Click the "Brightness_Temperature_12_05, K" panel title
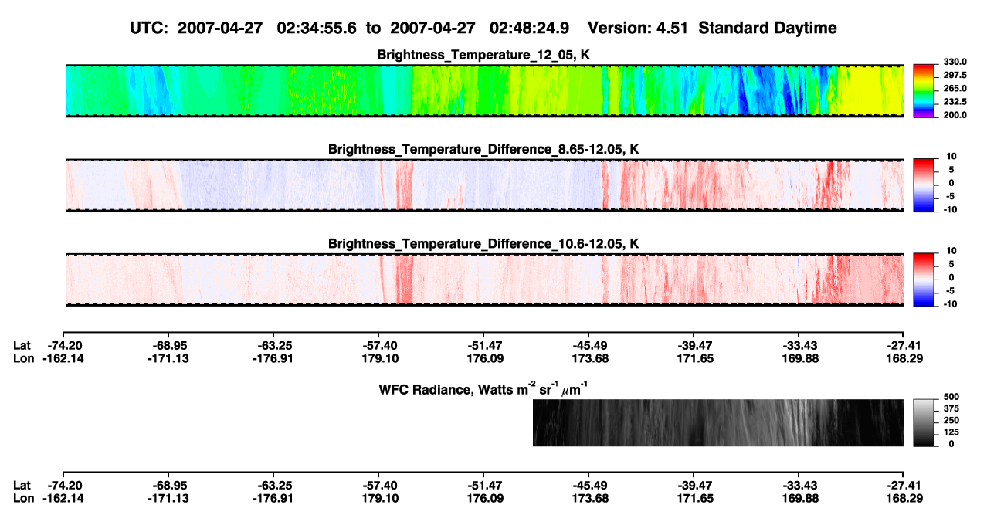This screenshot has height=515, width=1004. coord(484,55)
